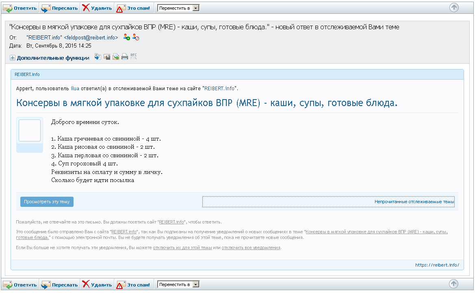Click the top-right up arrow circle icon
Screen dimensions: 475x293
click(x=454, y=7)
